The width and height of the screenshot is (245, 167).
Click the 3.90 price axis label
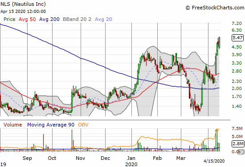(x=237, y=55)
